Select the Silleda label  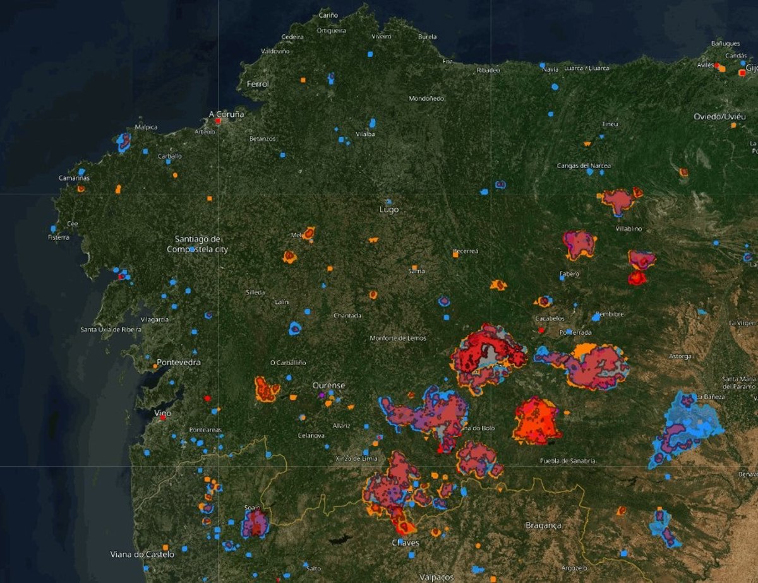click(x=255, y=292)
